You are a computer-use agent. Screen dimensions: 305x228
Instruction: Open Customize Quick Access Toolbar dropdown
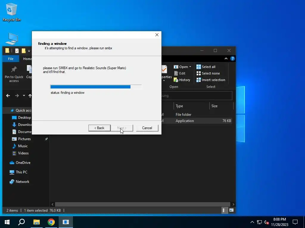(x=29, y=51)
